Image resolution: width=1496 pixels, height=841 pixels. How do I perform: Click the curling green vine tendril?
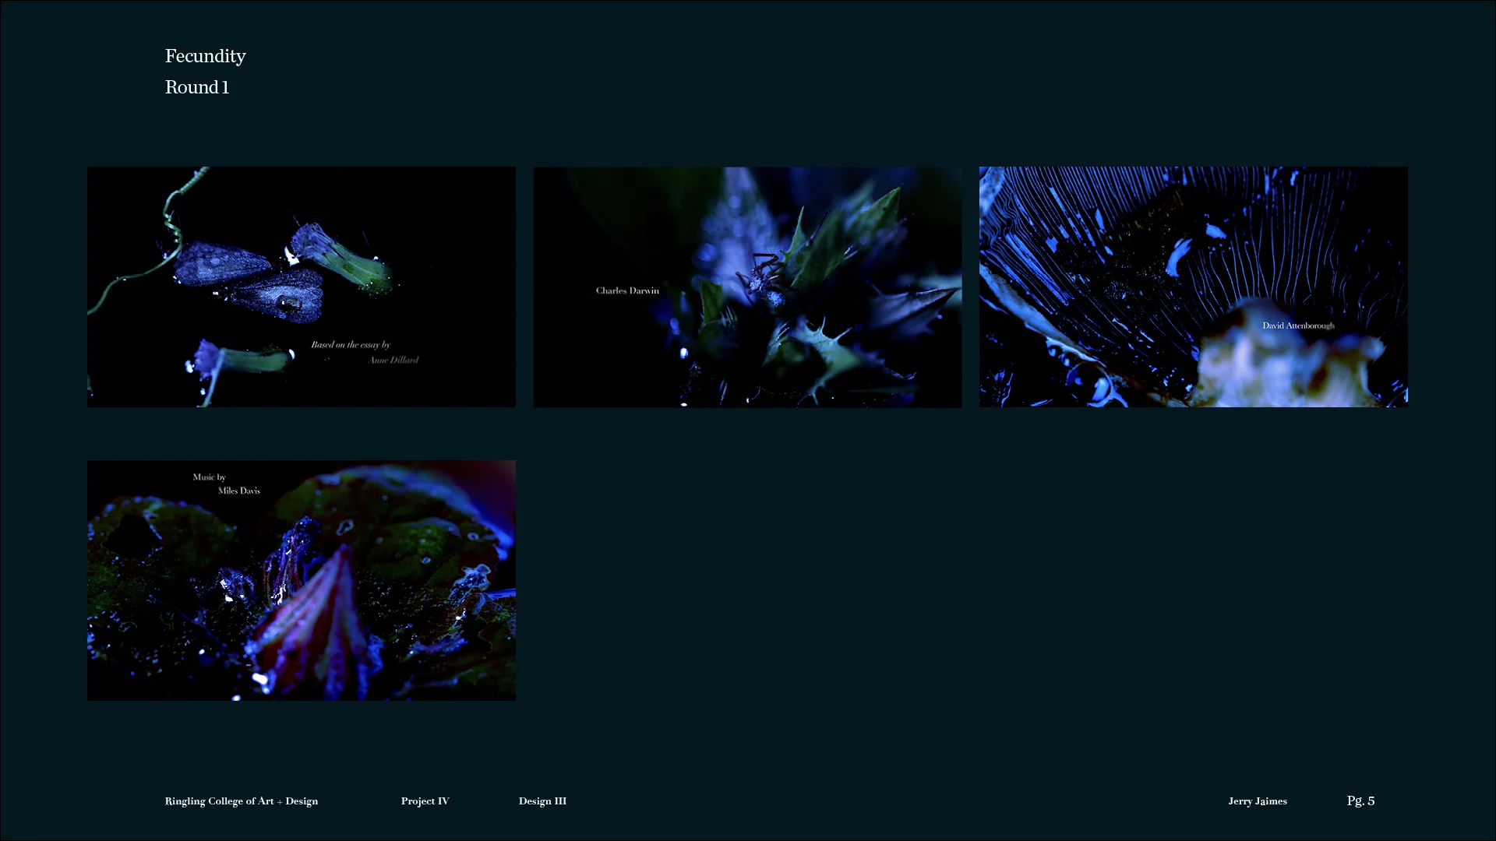[171, 226]
